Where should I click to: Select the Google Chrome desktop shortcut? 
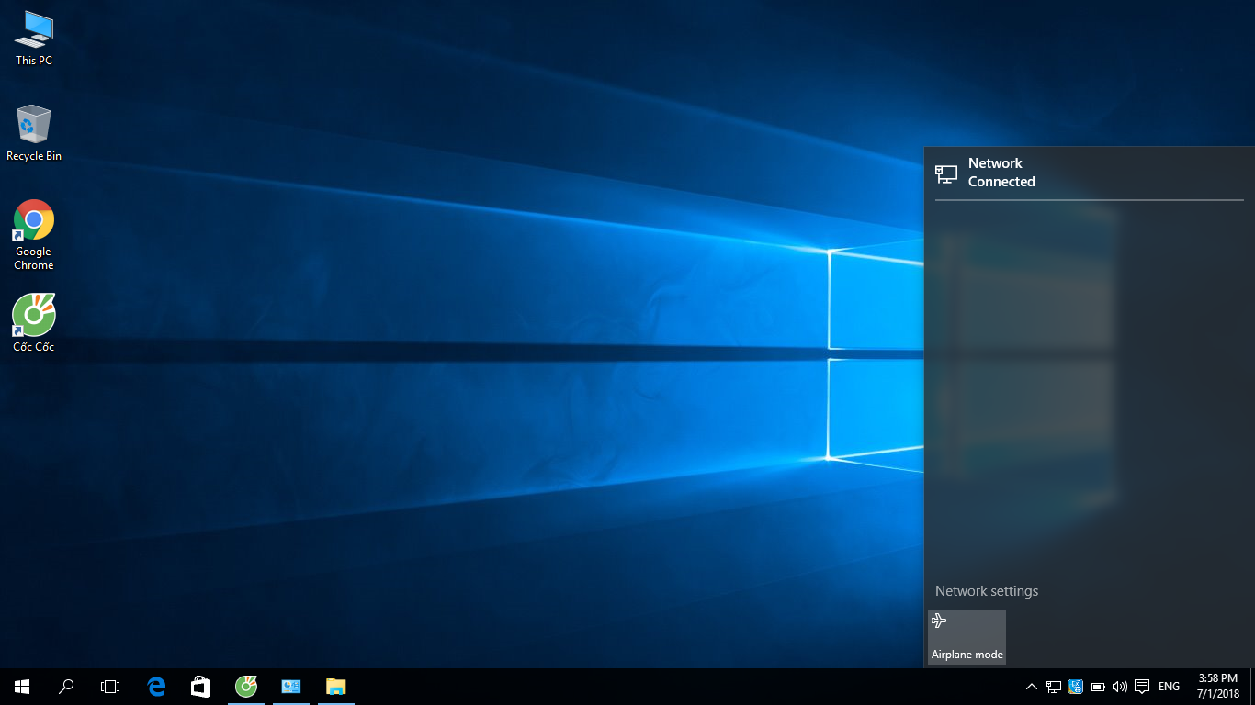coord(34,234)
